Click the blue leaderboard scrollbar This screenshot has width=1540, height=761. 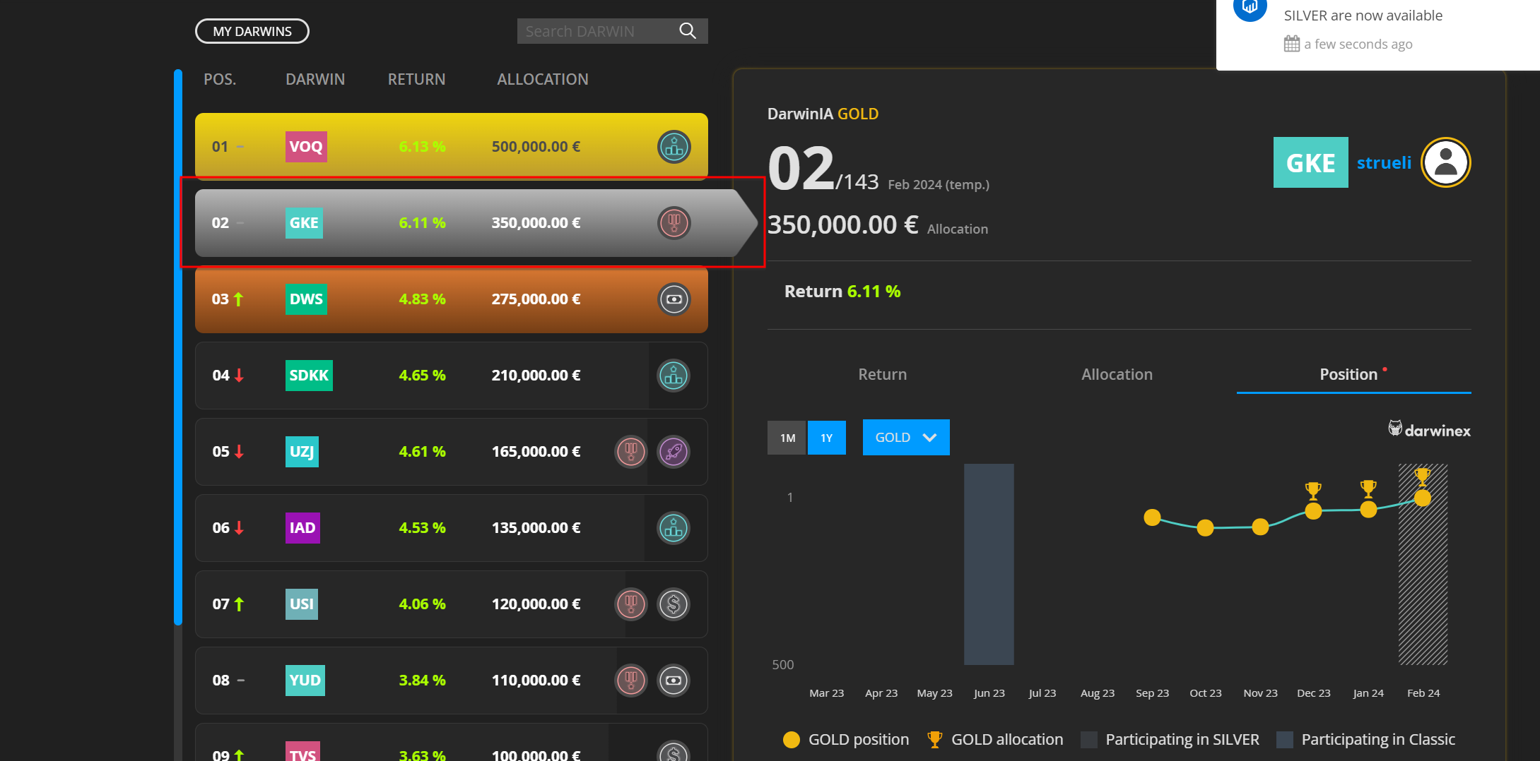pos(178,347)
